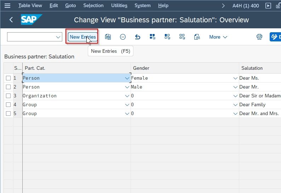Click the Deselect All icon
281x193 pixels.
pos(182,37)
